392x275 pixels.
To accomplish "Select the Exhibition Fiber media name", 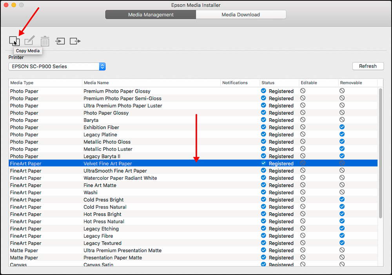I will click(x=101, y=127).
